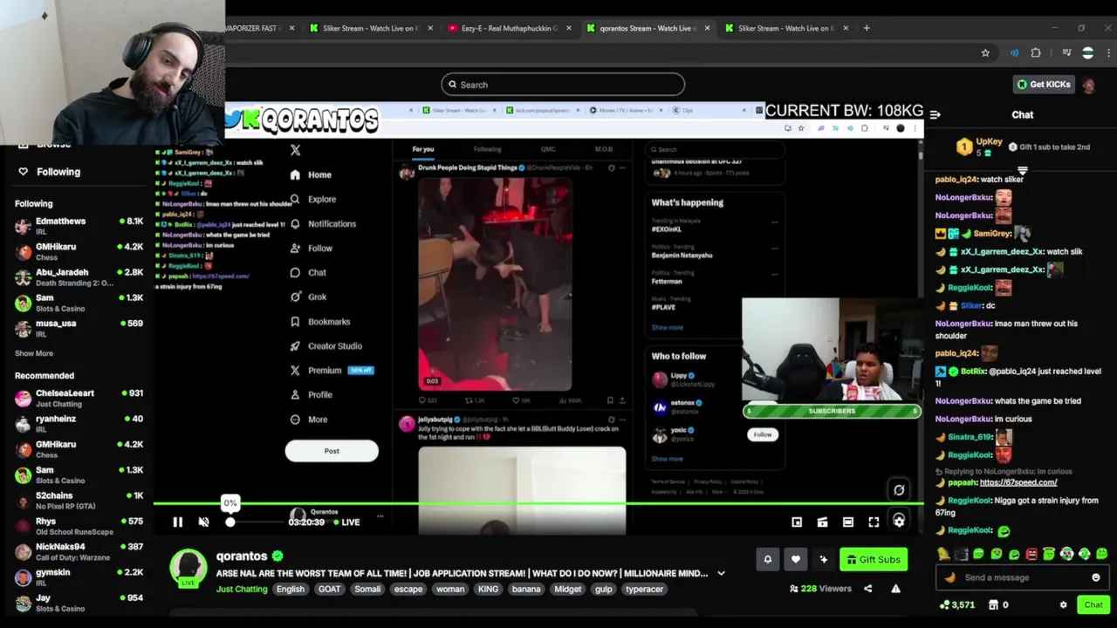Select the English tag
The width and height of the screenshot is (1117, 628).
(x=291, y=589)
